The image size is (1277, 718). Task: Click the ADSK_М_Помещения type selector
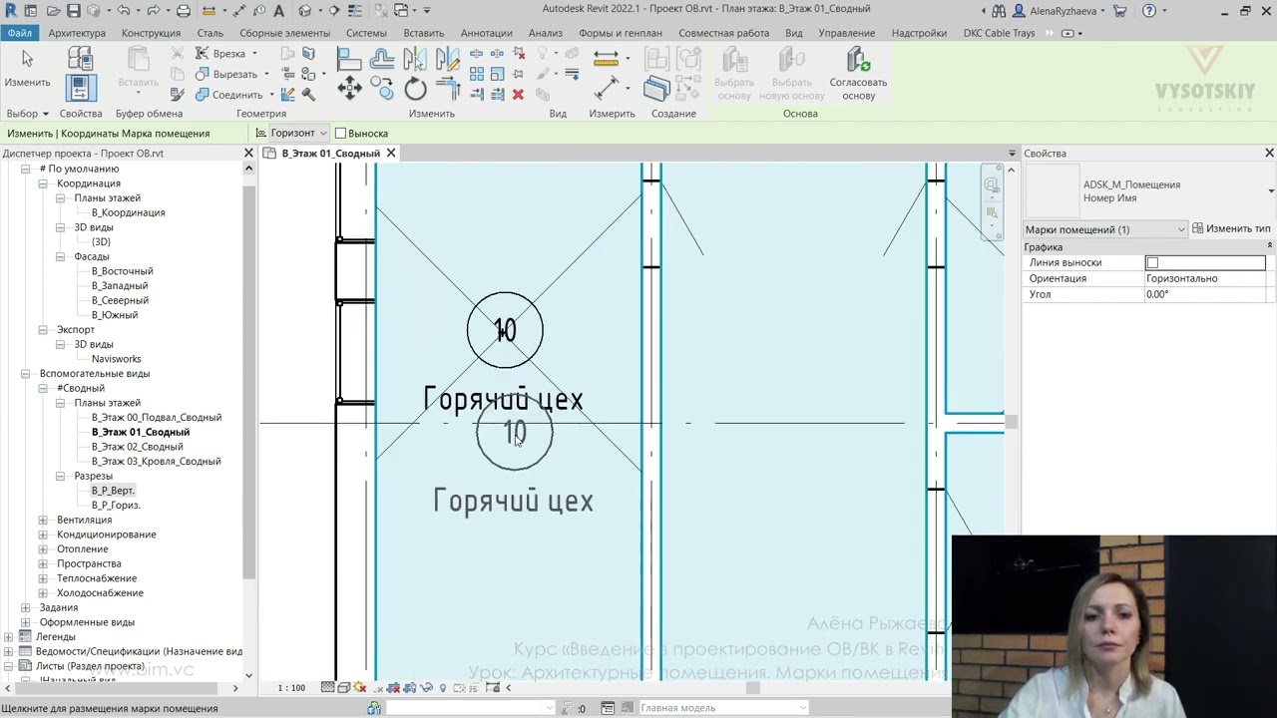tap(1151, 191)
